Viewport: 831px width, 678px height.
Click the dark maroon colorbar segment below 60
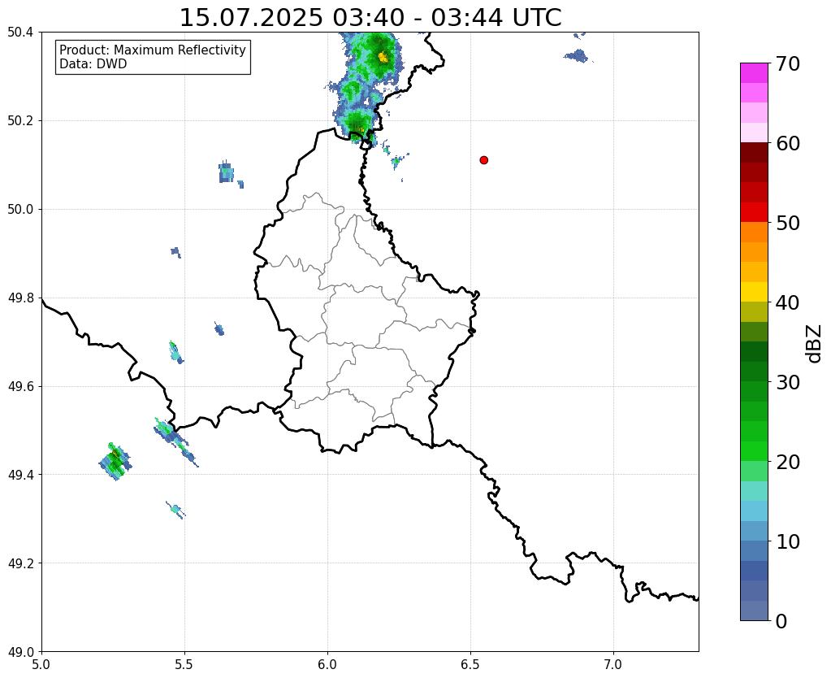[x=754, y=153]
